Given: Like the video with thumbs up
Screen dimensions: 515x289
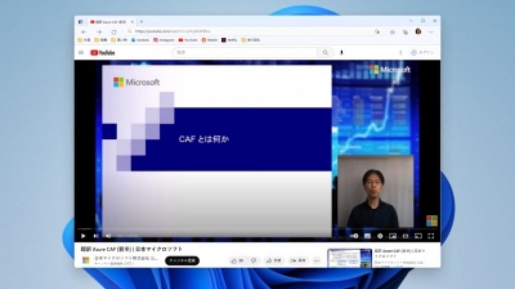Looking at the screenshot, I should coord(237,261).
